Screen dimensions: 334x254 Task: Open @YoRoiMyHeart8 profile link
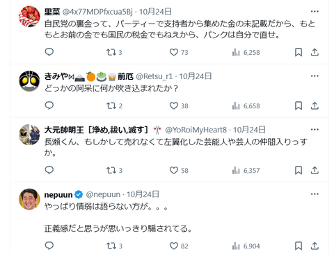click(196, 130)
